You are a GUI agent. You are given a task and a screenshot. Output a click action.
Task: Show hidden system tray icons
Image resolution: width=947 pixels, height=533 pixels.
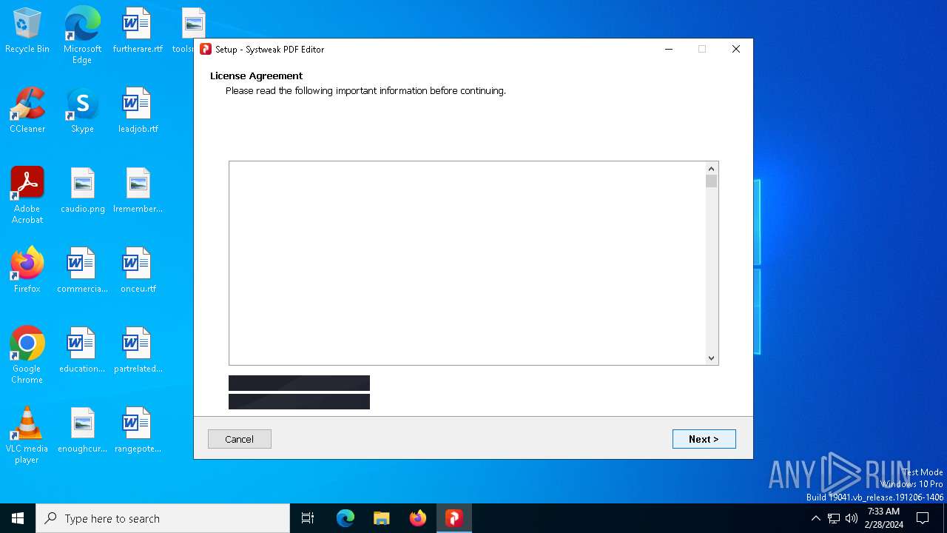pyautogui.click(x=815, y=518)
